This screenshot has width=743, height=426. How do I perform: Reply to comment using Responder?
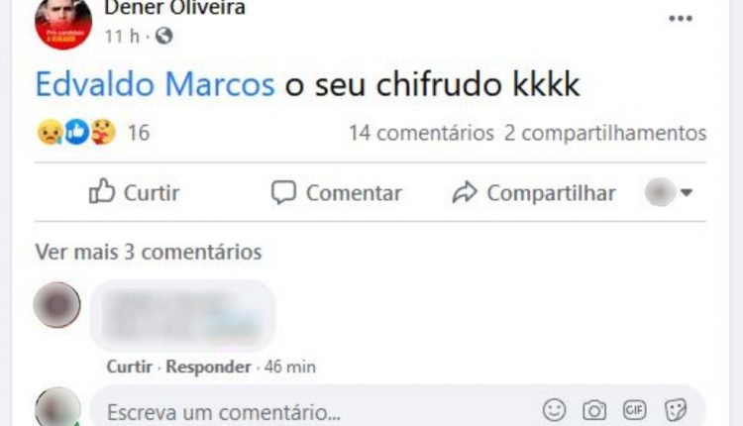click(x=208, y=367)
